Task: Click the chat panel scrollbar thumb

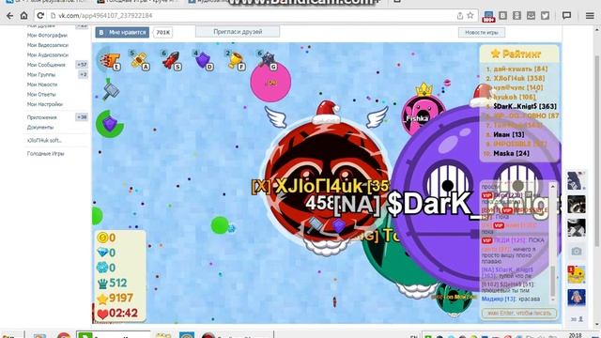Action: pos(553,282)
